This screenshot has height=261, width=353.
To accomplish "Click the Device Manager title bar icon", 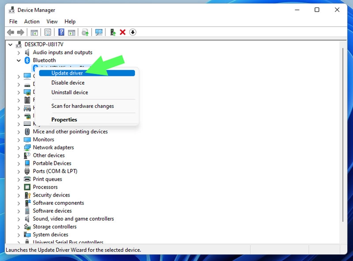I will 12,10.
